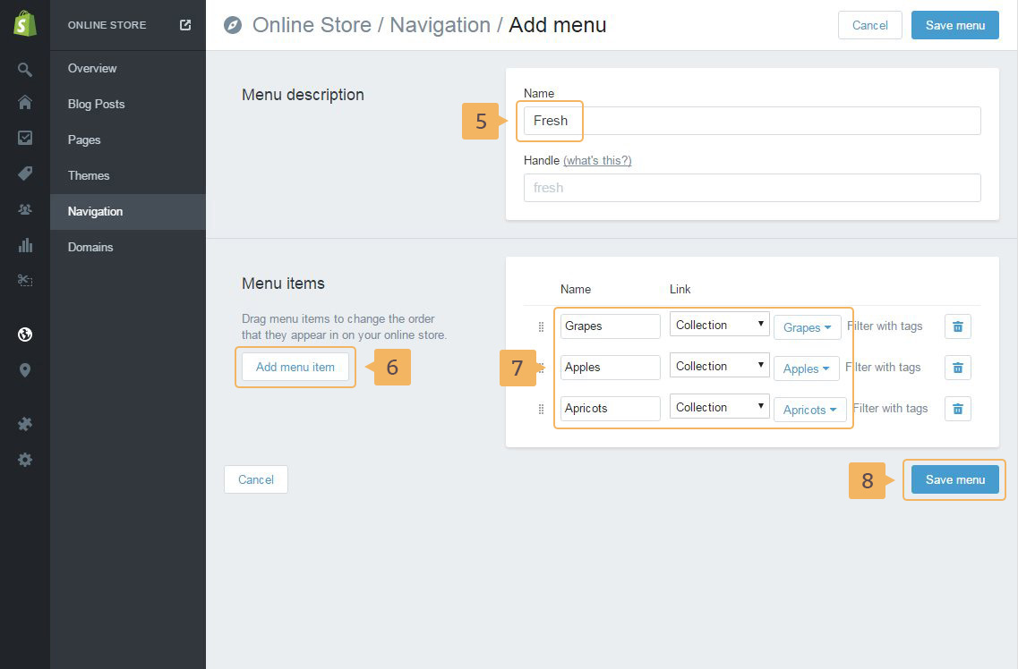Click the menu Name field containing Fresh

(x=751, y=121)
